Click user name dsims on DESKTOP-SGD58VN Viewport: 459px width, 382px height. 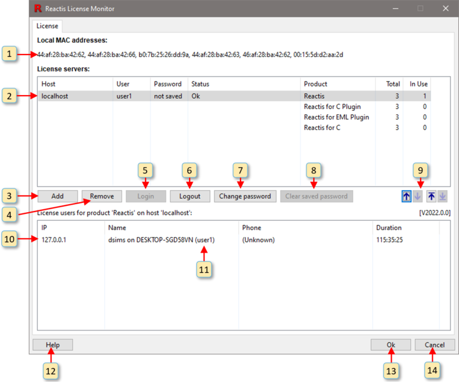click(162, 240)
